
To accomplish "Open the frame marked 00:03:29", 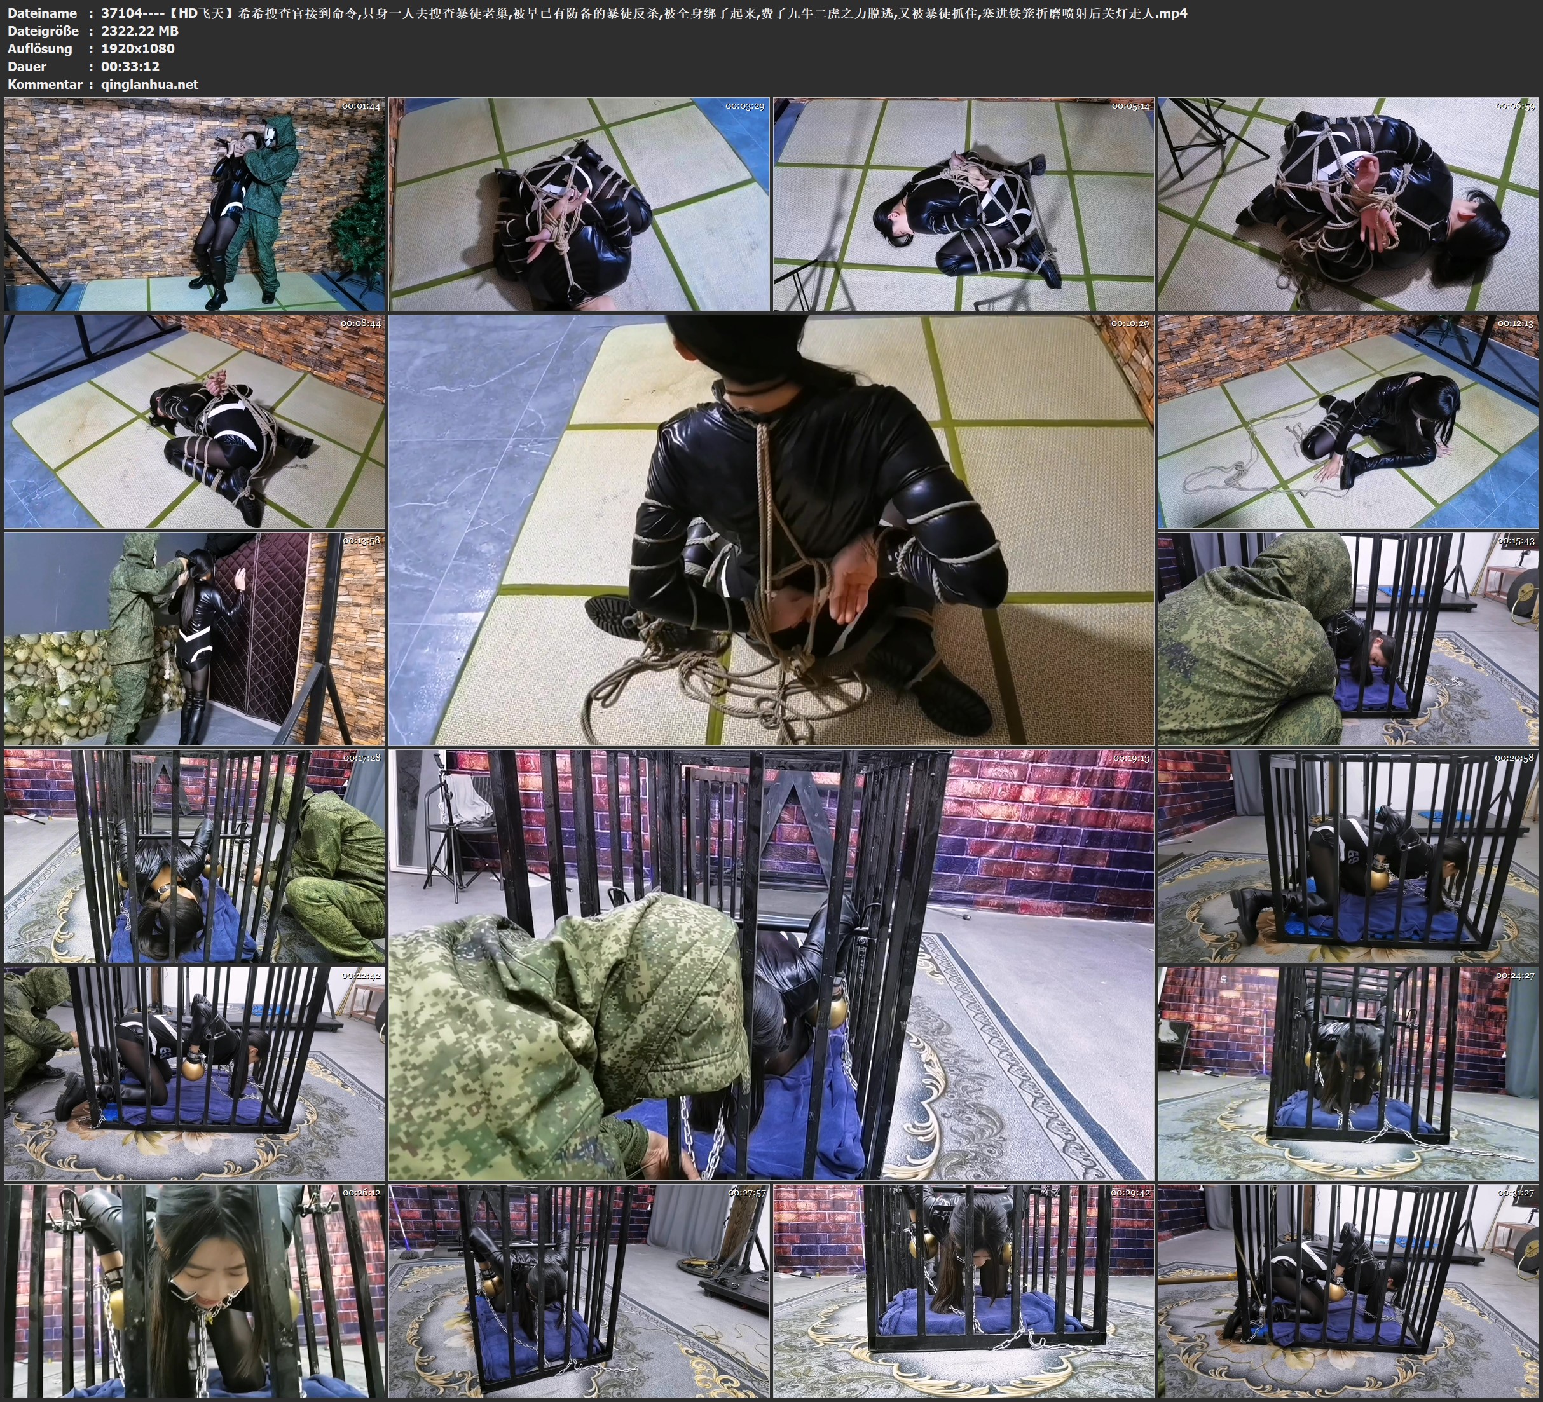I will pyautogui.click(x=579, y=203).
